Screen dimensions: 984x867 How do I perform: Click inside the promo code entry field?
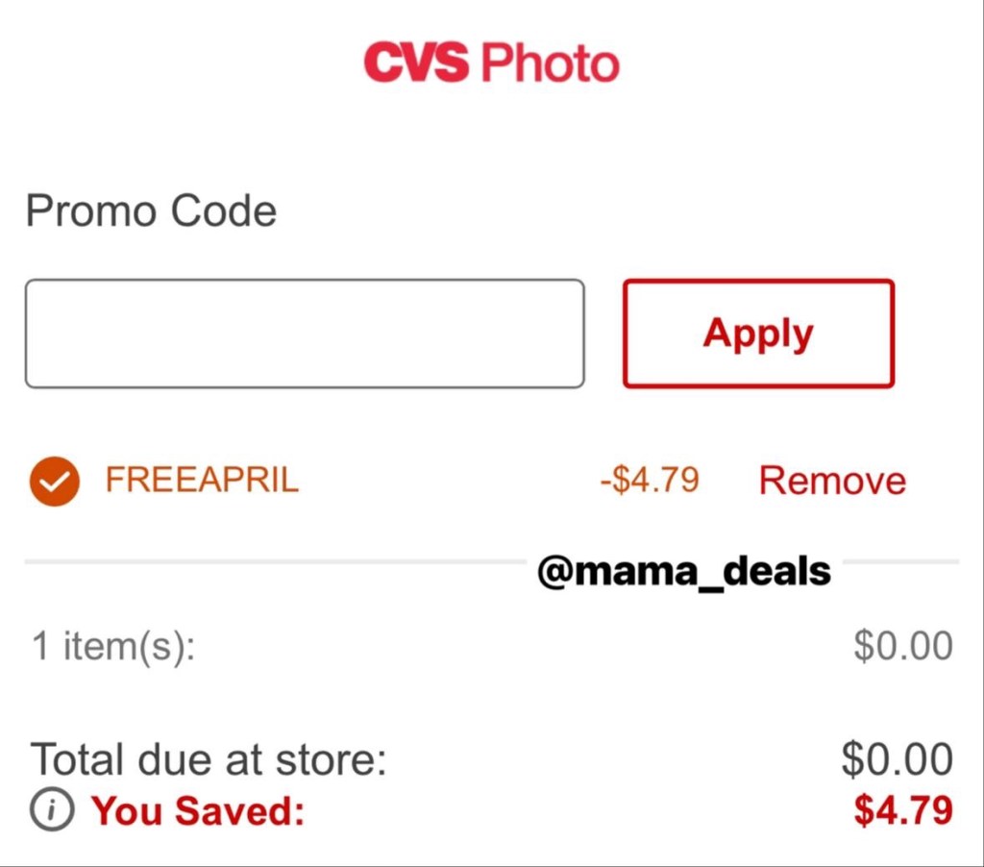[304, 334]
